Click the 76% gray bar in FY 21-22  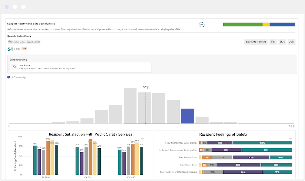128,160
